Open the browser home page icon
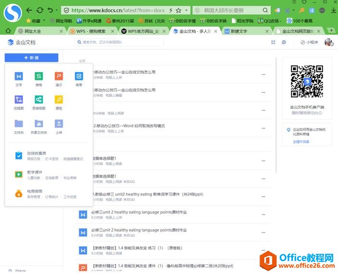This screenshot has width=338, height=274. click(8, 31)
